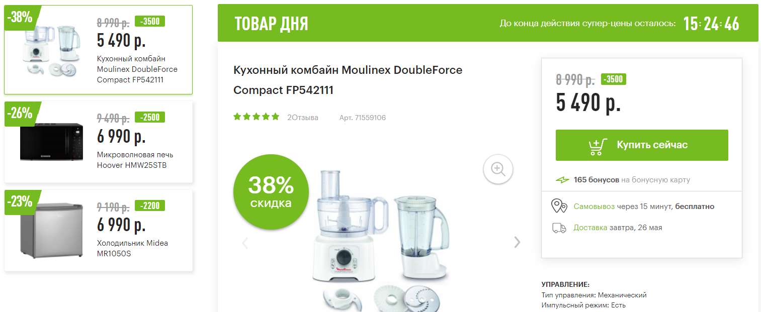Viewport: 761px width, 312px height.
Task: Click the Hoover microwave thumbnail image
Action: pos(51,142)
